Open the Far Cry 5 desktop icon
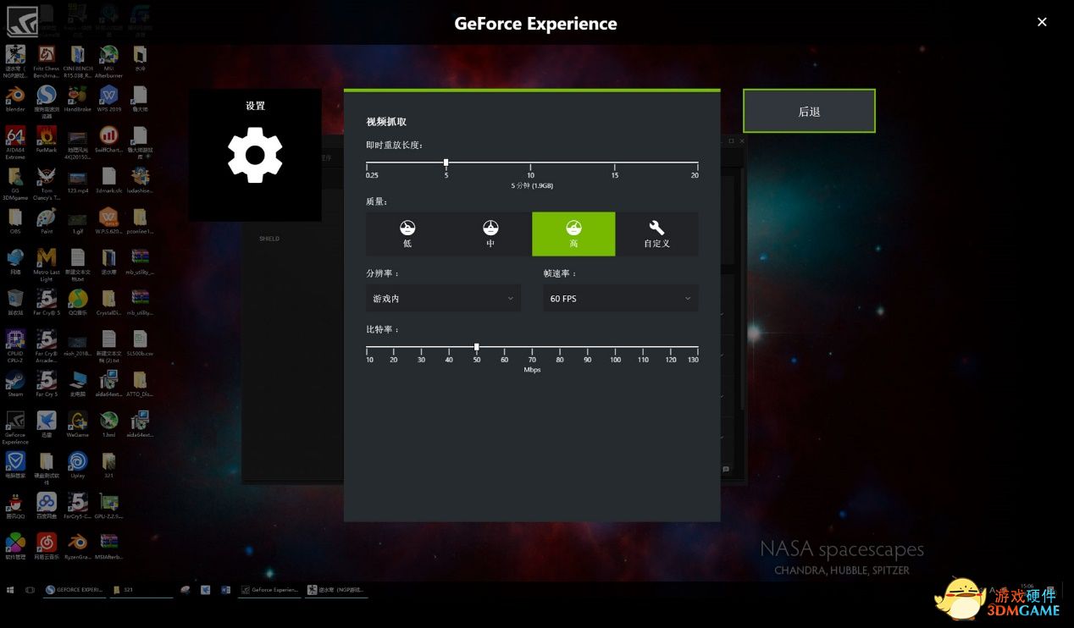Screen dimensions: 1074x628 47,383
